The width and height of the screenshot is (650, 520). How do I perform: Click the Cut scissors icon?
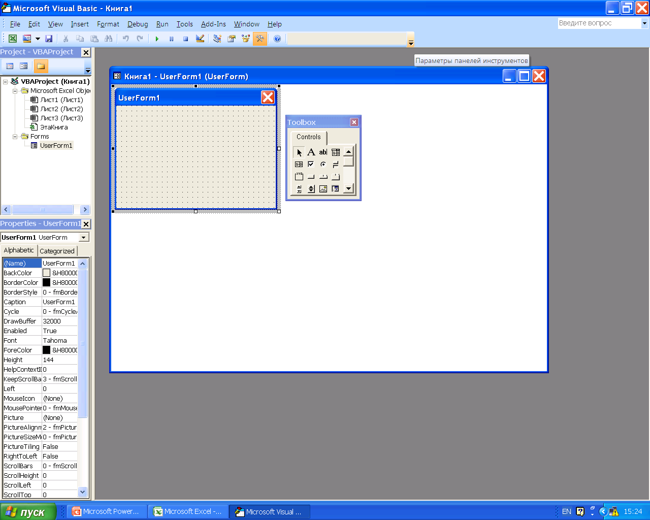[x=66, y=39]
